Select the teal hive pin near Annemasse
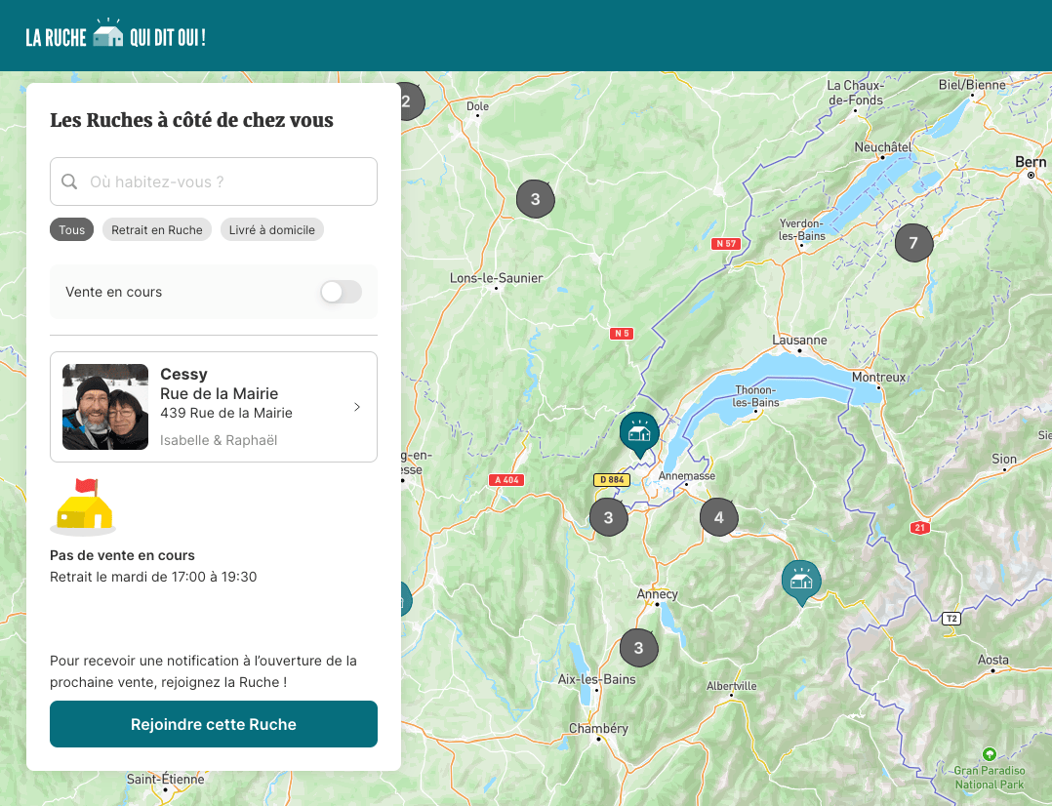Image resolution: width=1052 pixels, height=806 pixels. pyautogui.click(x=639, y=433)
